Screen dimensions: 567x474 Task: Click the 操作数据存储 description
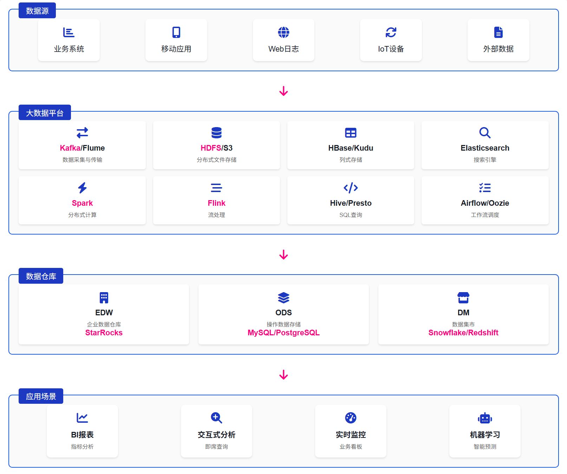pos(283,324)
